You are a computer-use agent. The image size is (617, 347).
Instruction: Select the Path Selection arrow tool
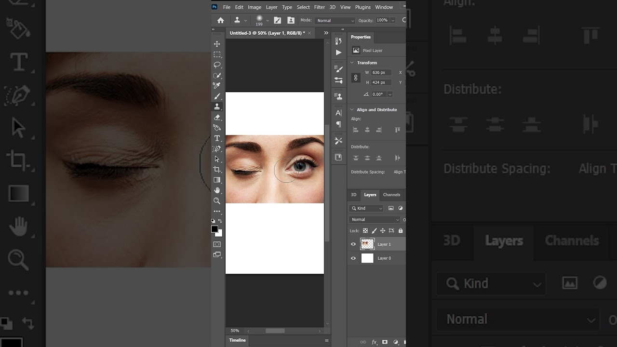[217, 159]
